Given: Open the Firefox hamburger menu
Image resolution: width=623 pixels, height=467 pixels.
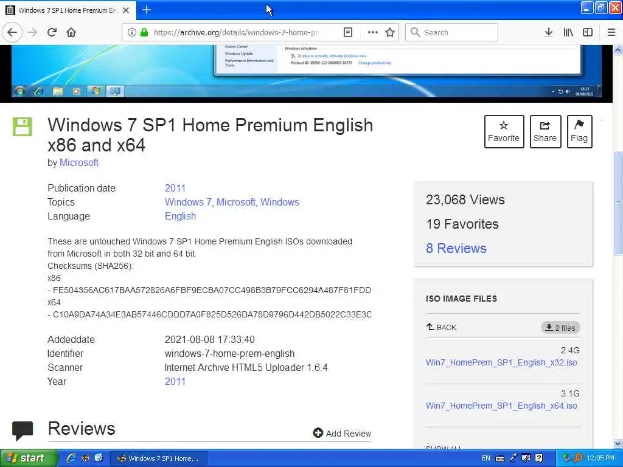Looking at the screenshot, I should (x=611, y=32).
